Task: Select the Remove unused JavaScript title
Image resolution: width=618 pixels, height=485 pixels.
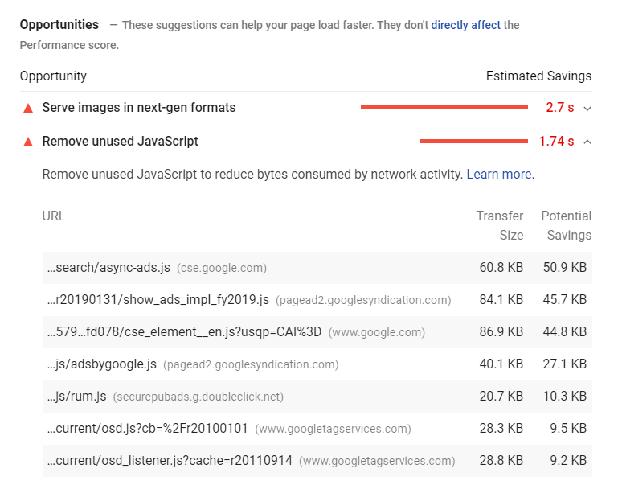Action: [121, 142]
